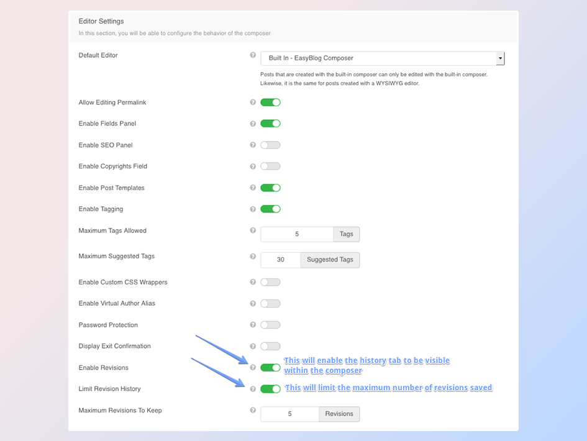Click help icon next to Password Protection
Viewport: 587px width, 441px height.
pos(253,325)
